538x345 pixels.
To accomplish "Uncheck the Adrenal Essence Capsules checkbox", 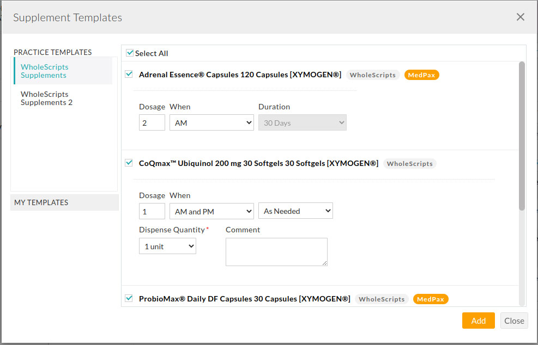I will [129, 74].
